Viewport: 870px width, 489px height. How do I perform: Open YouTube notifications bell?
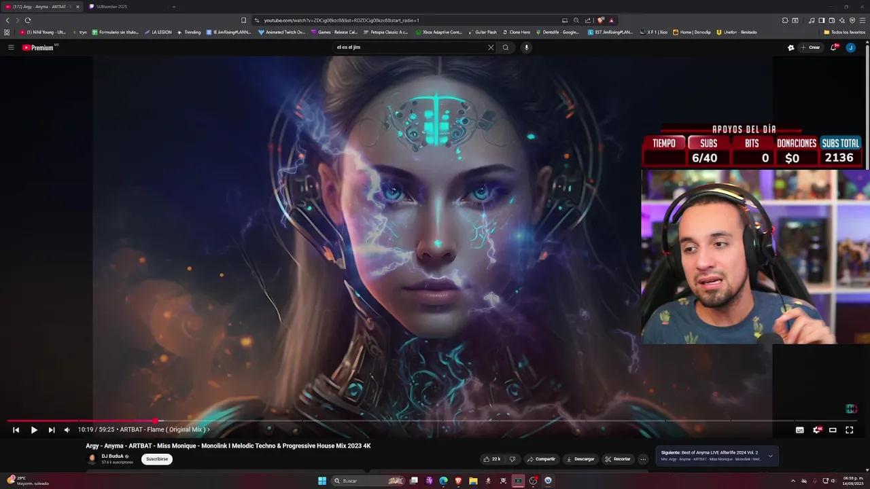pyautogui.click(x=834, y=48)
